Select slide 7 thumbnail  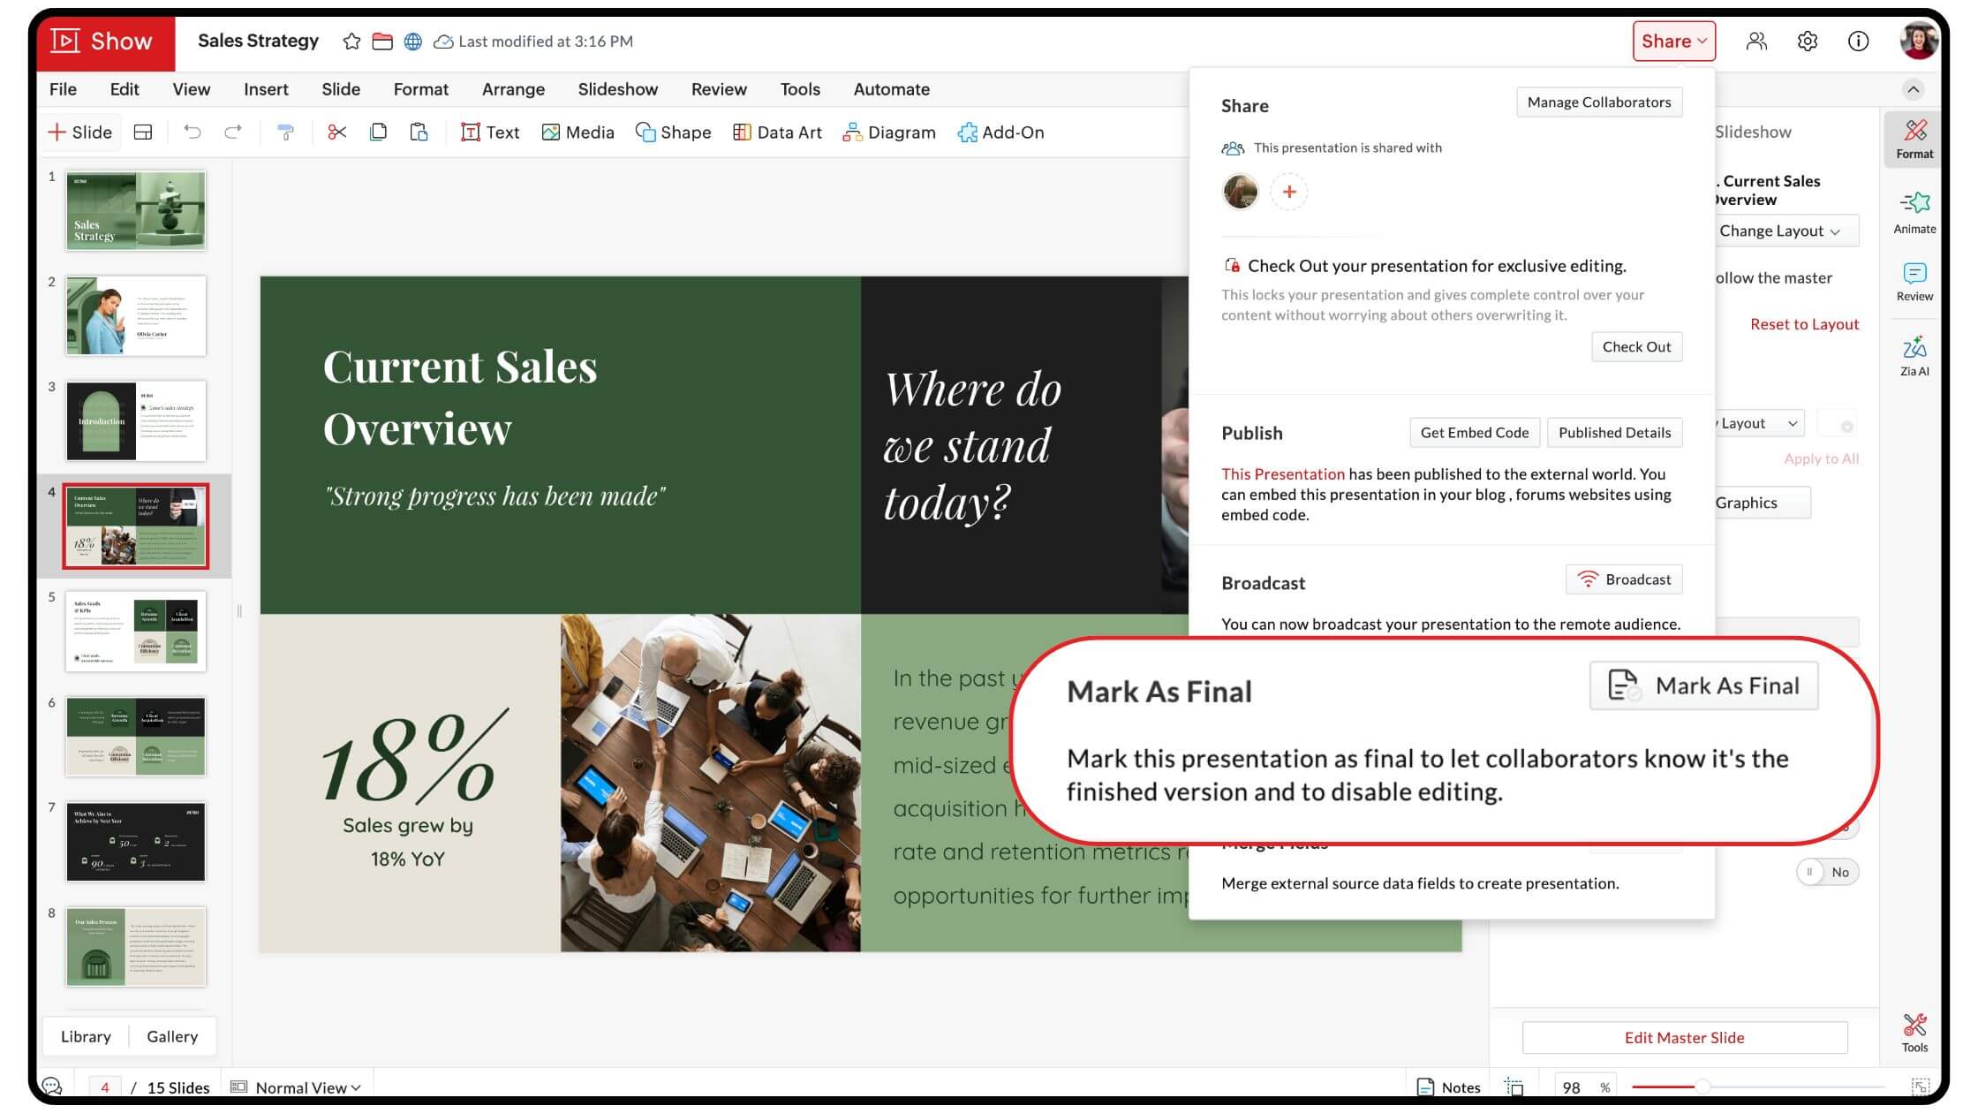[136, 841]
